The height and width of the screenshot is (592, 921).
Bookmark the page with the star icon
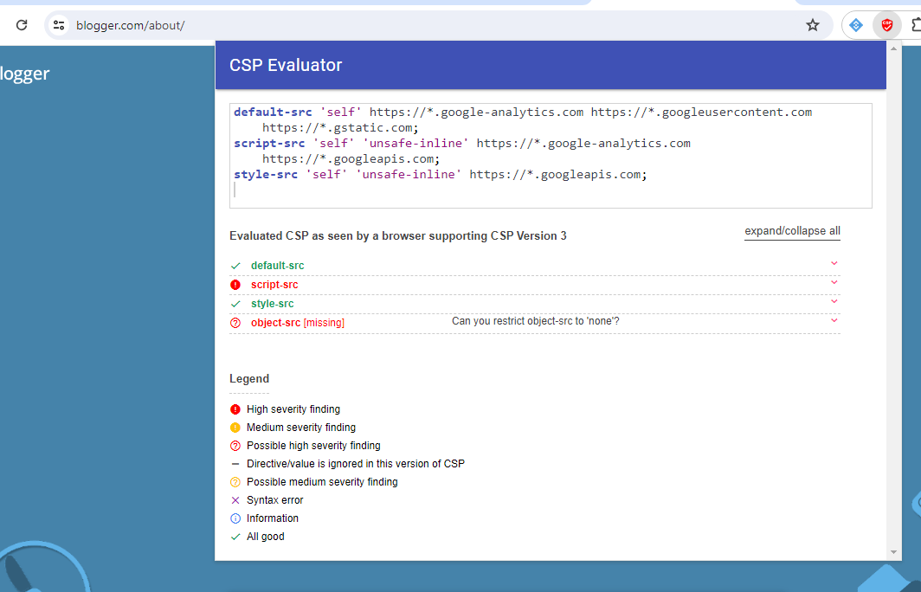813,25
